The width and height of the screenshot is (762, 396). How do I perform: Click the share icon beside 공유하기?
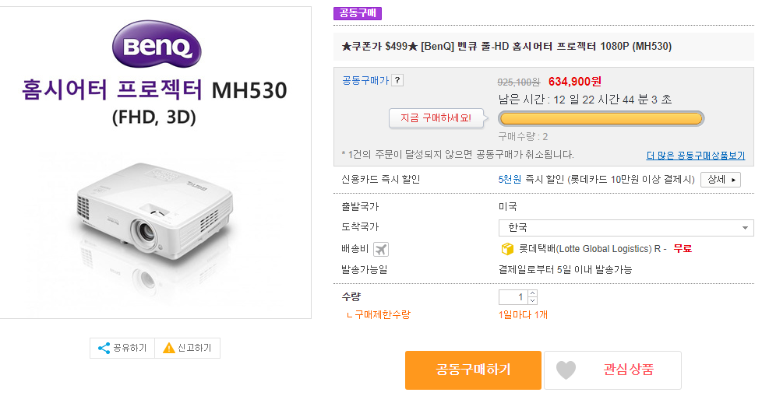coord(104,348)
